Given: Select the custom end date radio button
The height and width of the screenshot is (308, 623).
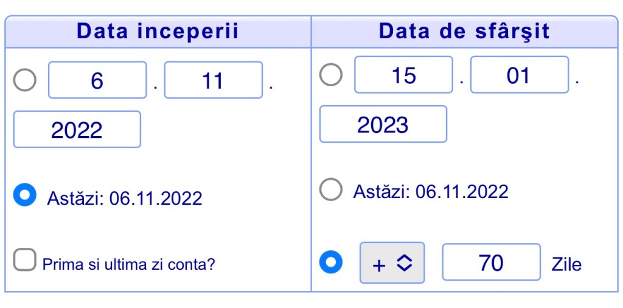Looking at the screenshot, I should pos(331,75).
